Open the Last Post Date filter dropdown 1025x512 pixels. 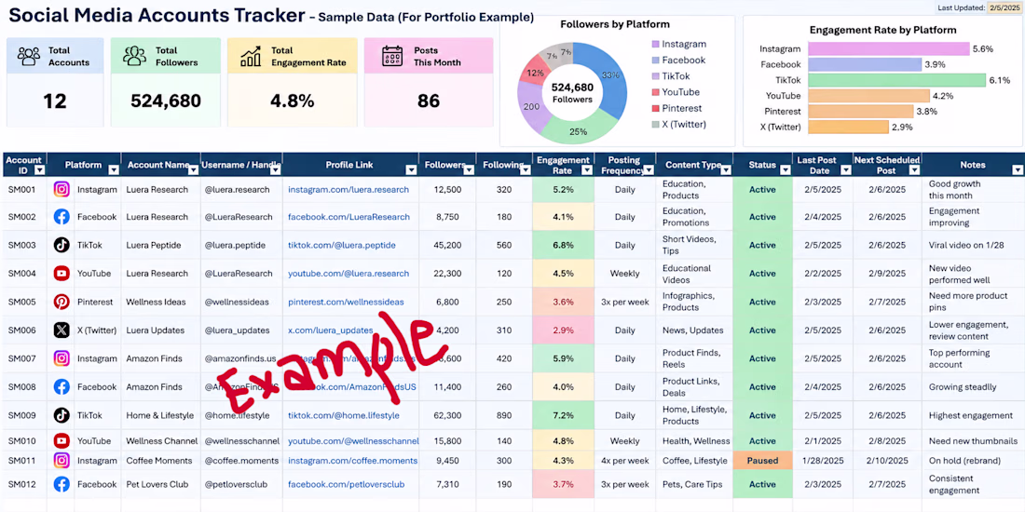tap(846, 169)
